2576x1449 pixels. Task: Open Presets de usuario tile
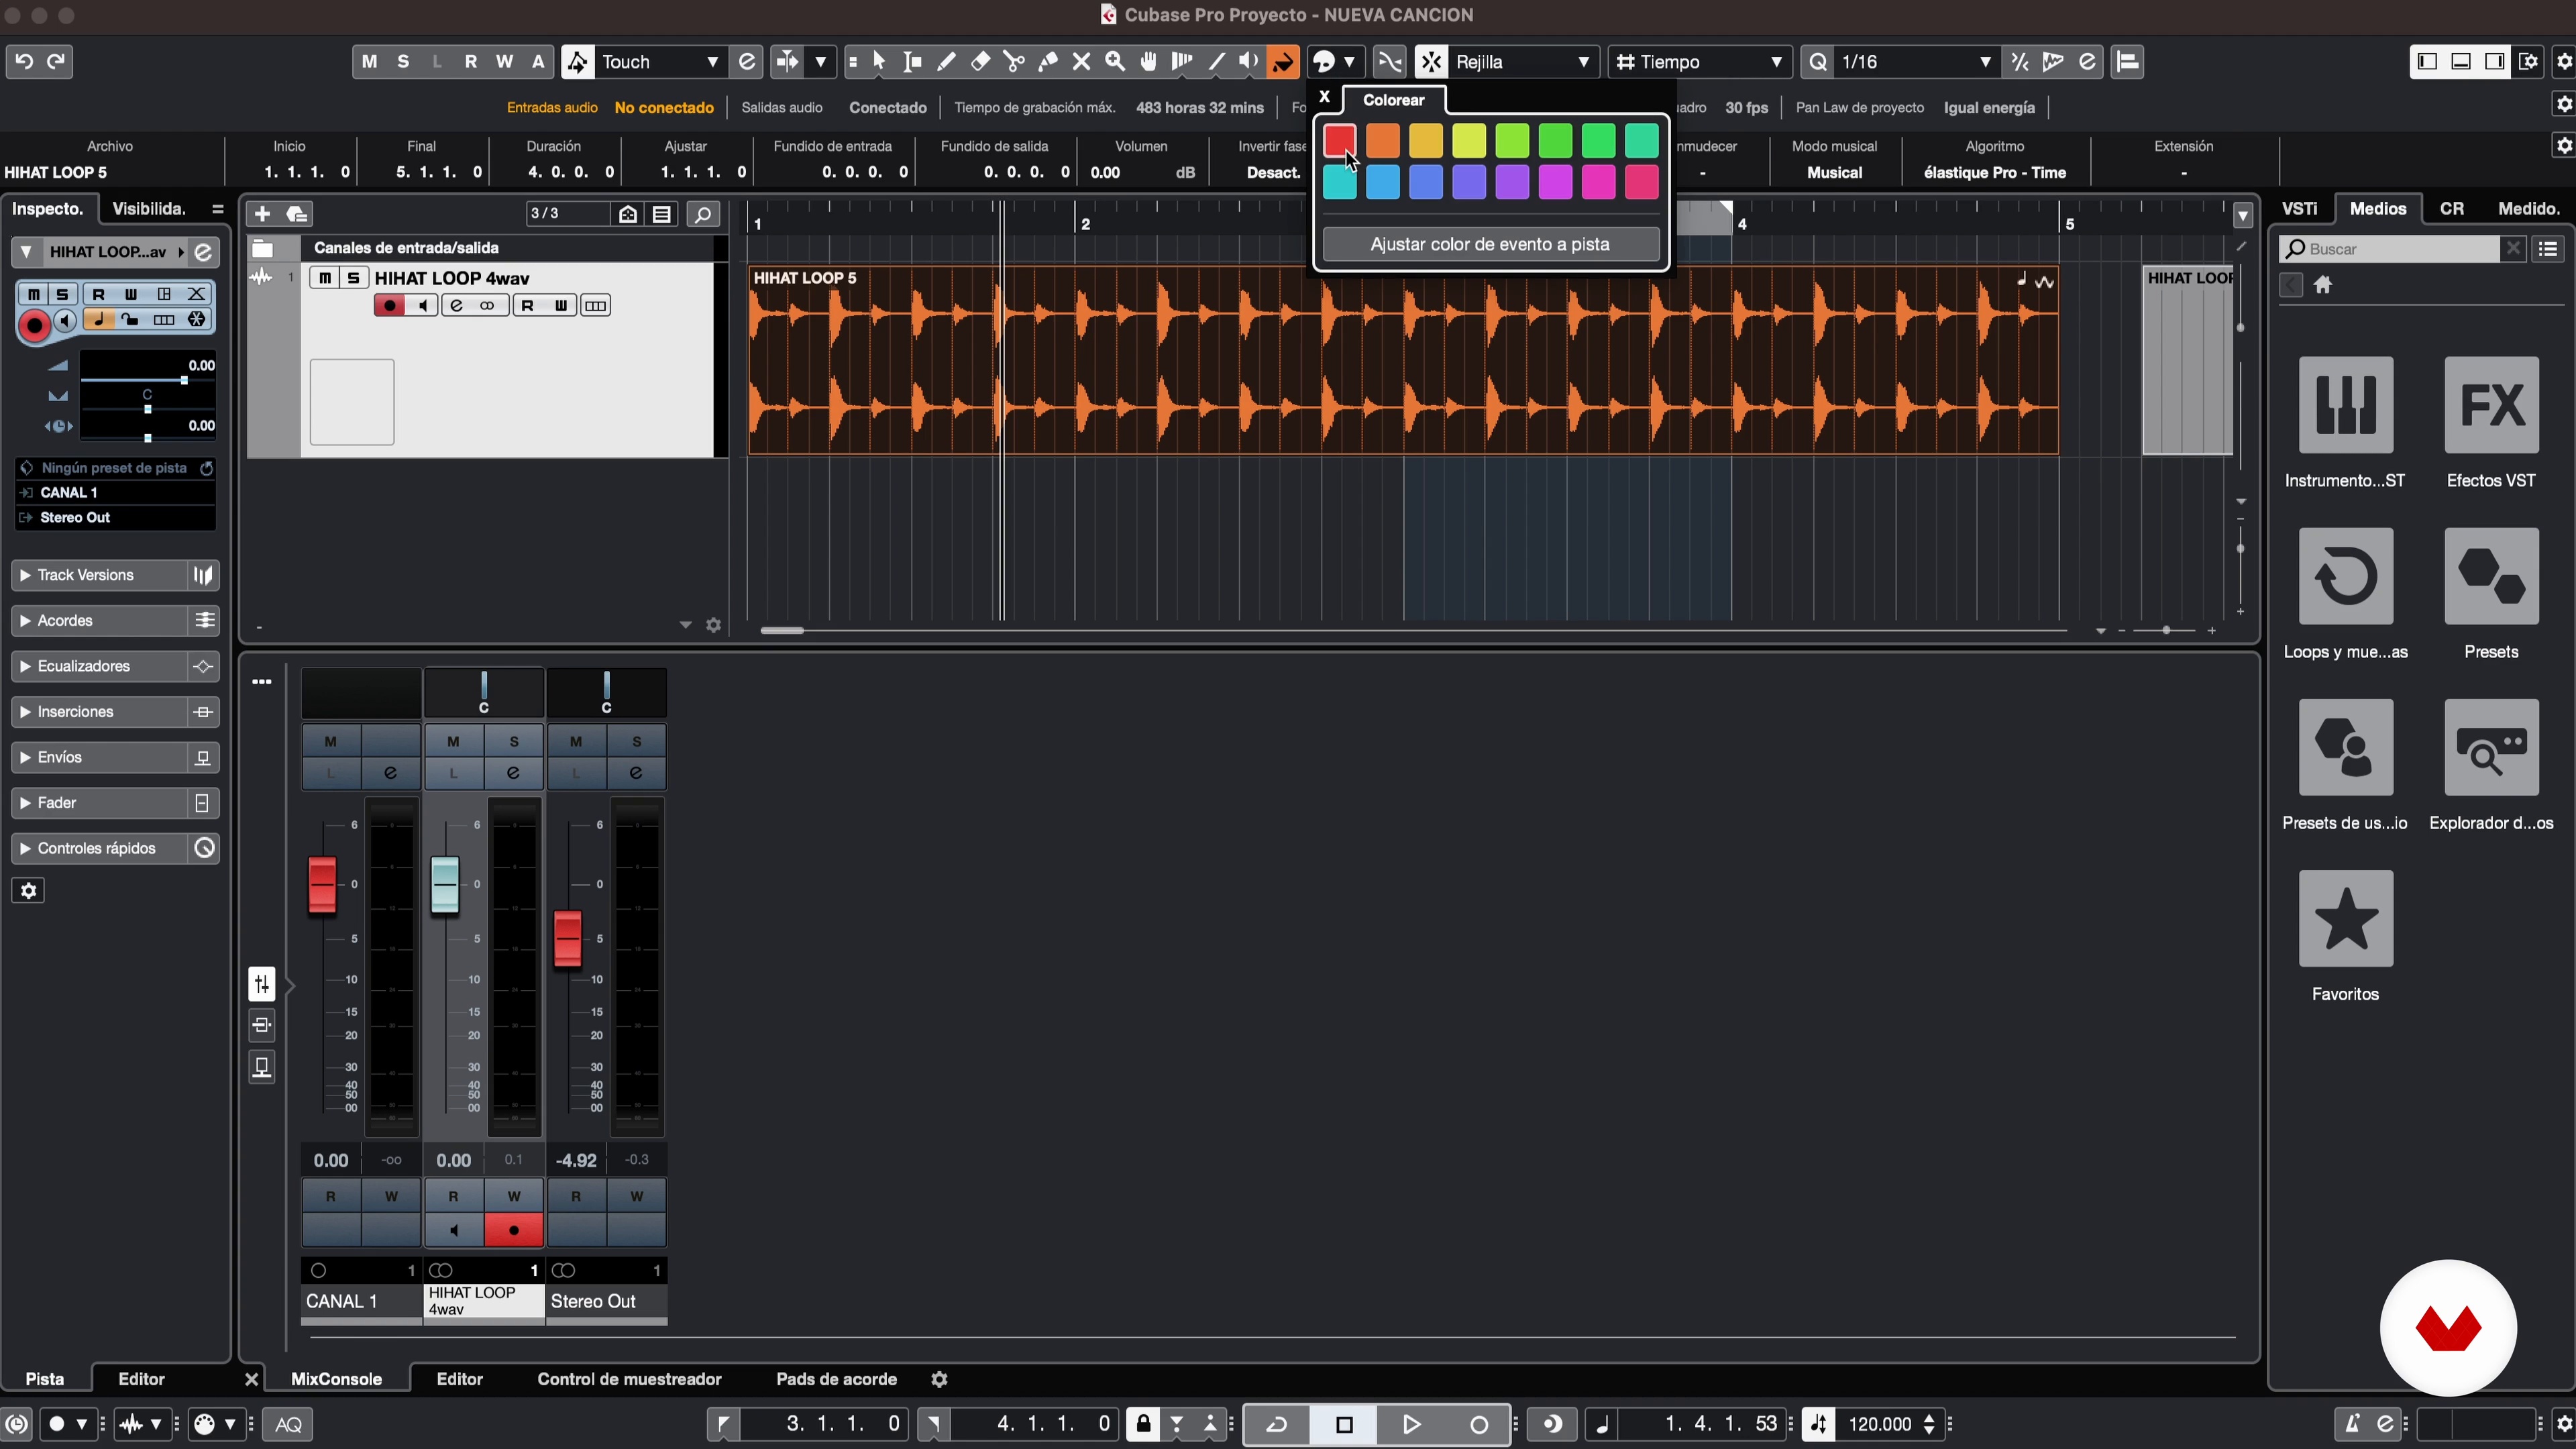pyautogui.click(x=2345, y=747)
